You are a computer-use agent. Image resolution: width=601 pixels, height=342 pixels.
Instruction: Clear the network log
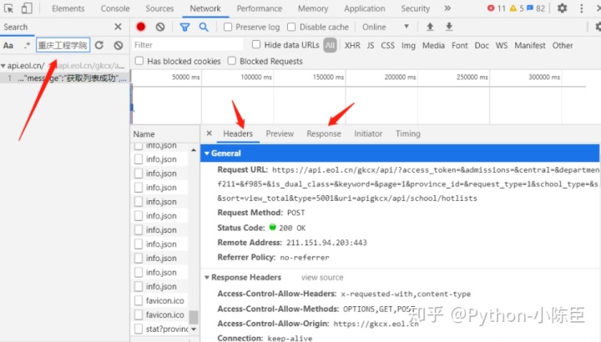[x=160, y=27]
